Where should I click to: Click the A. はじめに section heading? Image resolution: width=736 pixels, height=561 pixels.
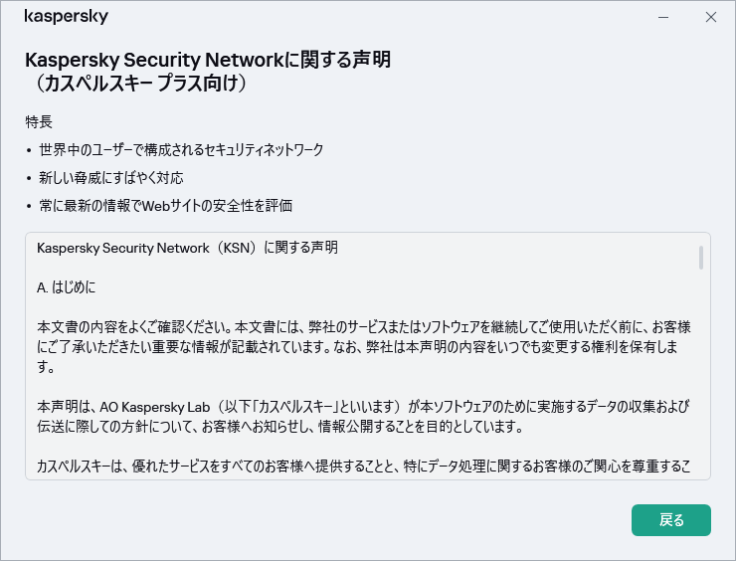(x=66, y=286)
